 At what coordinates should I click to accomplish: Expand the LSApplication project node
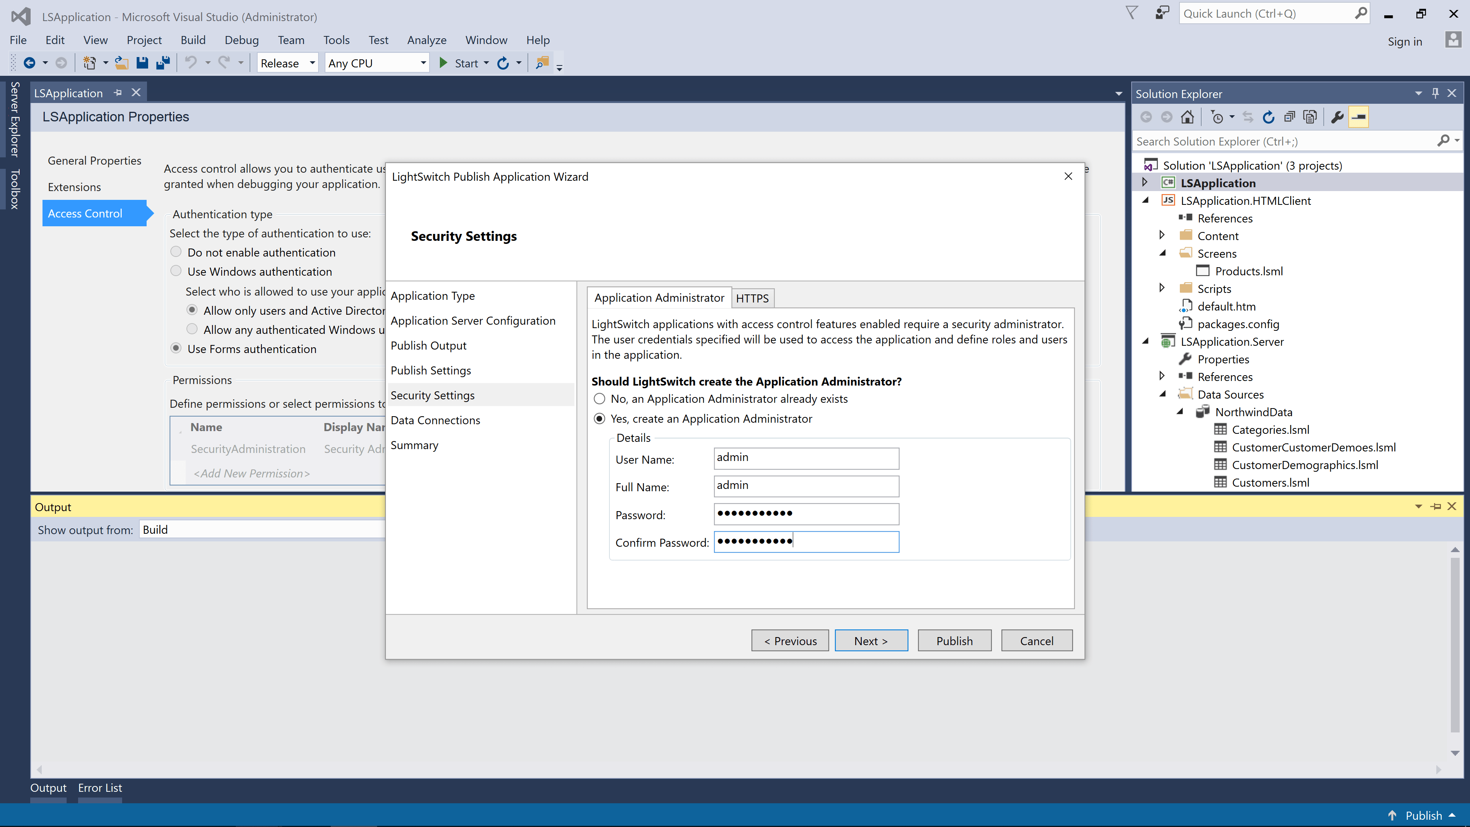(x=1144, y=183)
